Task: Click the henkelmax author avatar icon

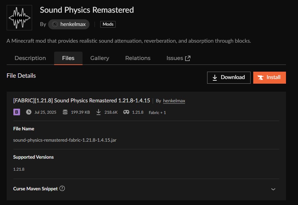Action: [x=55, y=24]
